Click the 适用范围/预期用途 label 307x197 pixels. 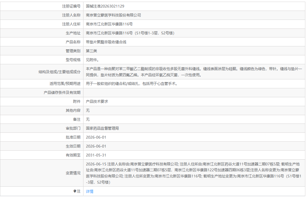(65, 84)
